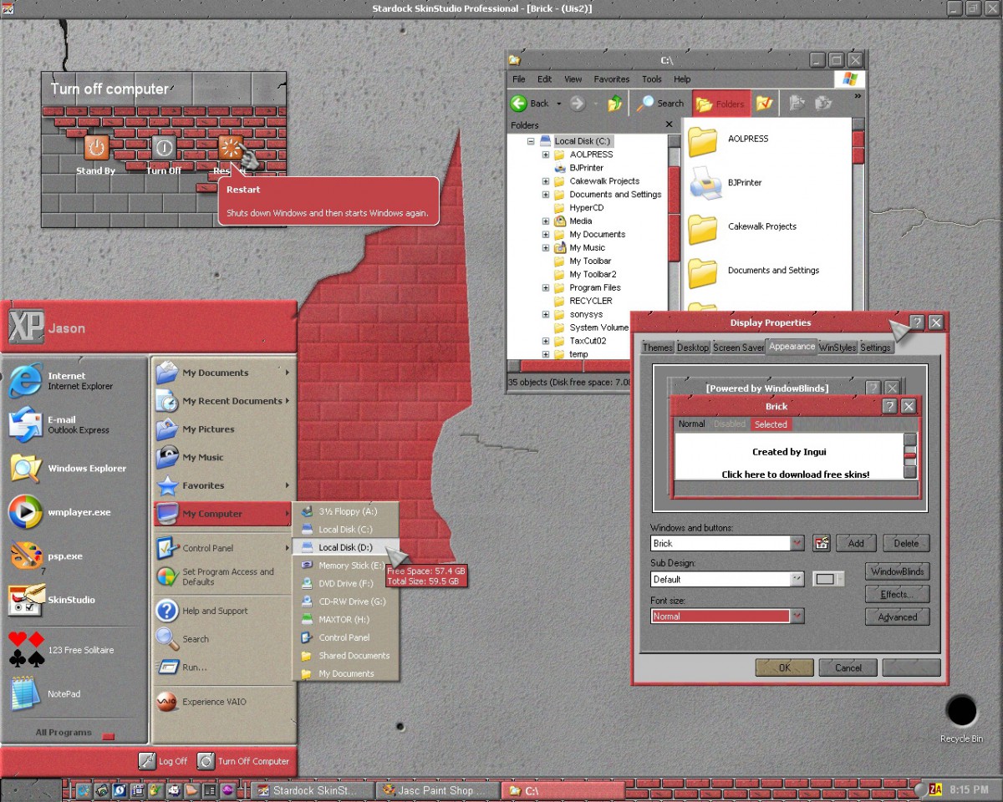Switch to the Screen Saver tab

click(x=739, y=348)
